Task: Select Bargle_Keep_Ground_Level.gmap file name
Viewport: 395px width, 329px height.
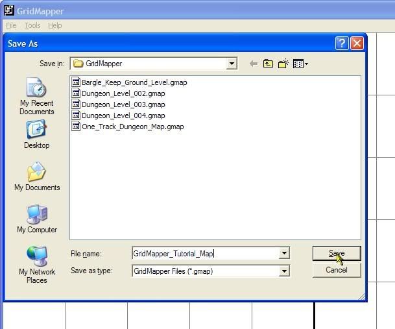Action: pyautogui.click(x=134, y=82)
